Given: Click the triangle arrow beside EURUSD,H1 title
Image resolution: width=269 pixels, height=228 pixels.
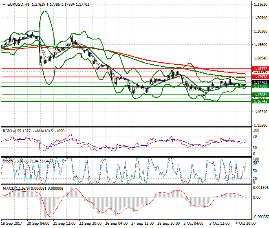Looking at the screenshot, I should pyautogui.click(x=4, y=4).
